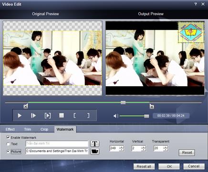Click the Cancel button

pos(194,166)
